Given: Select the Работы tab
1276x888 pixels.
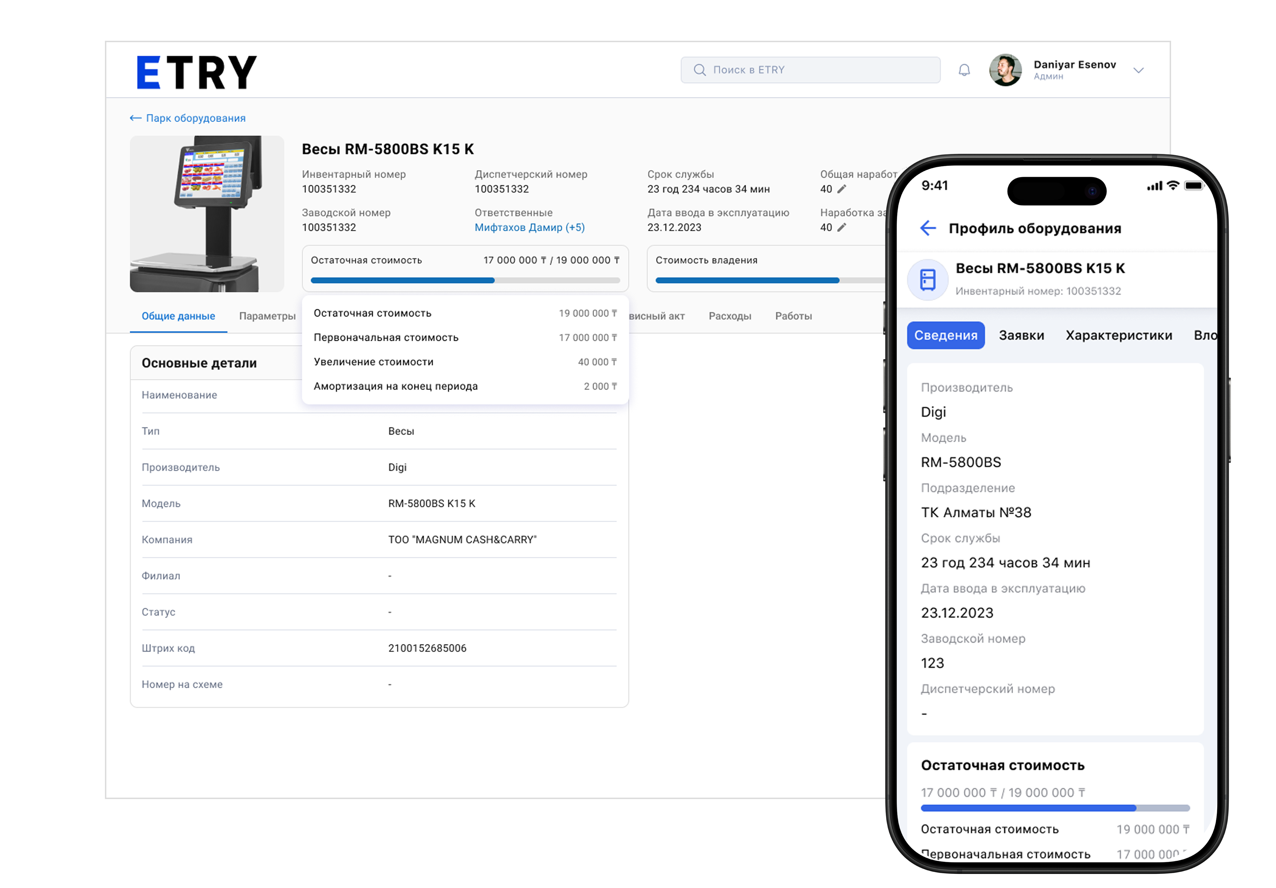Looking at the screenshot, I should tap(793, 316).
